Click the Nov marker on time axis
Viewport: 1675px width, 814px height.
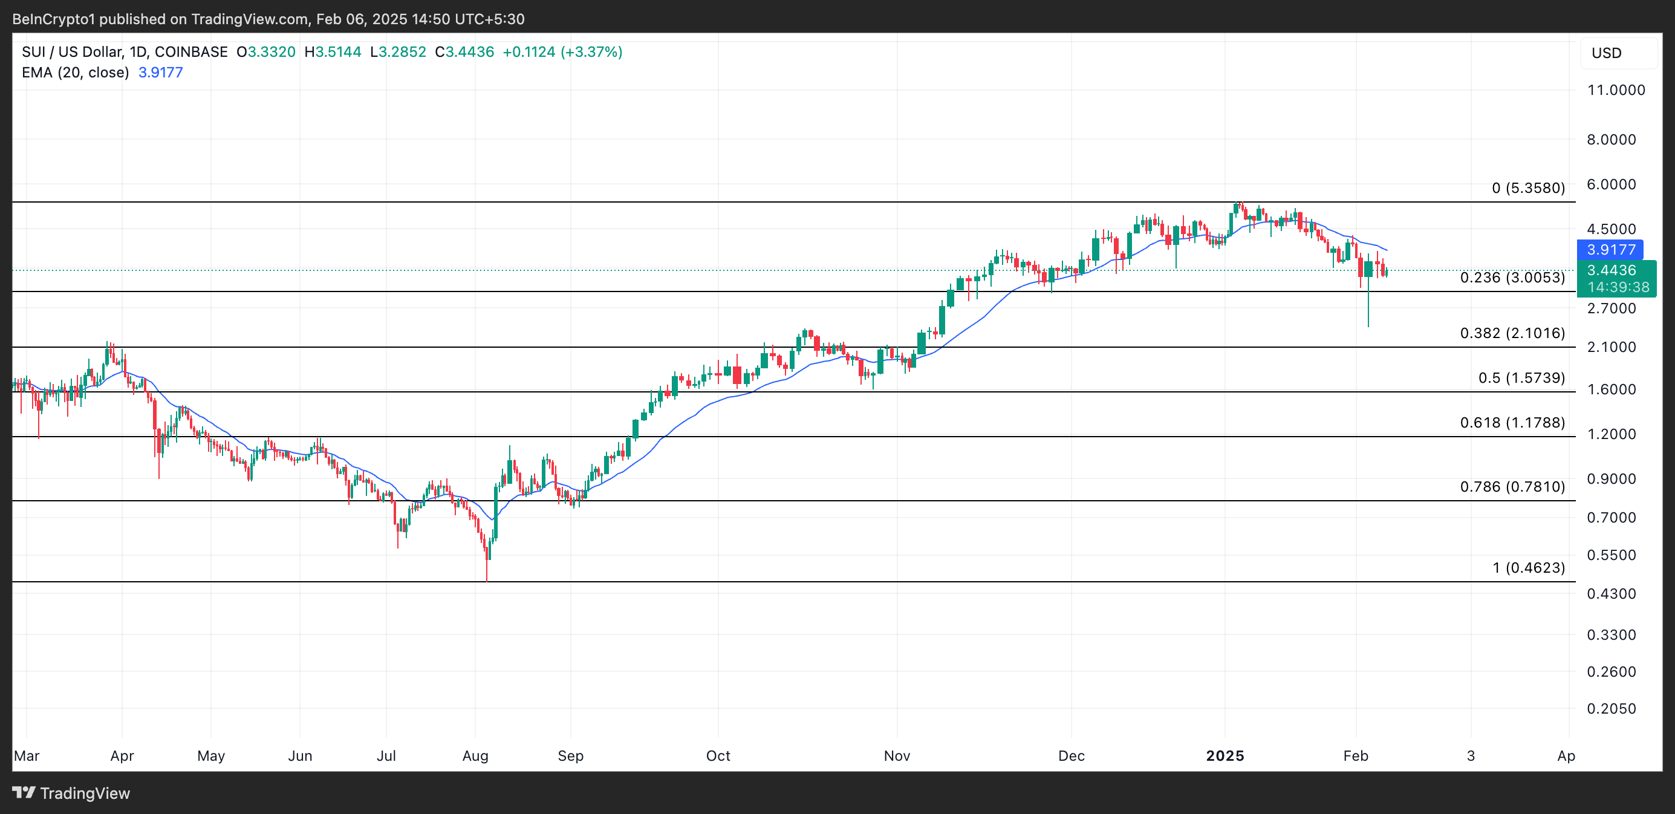click(897, 755)
